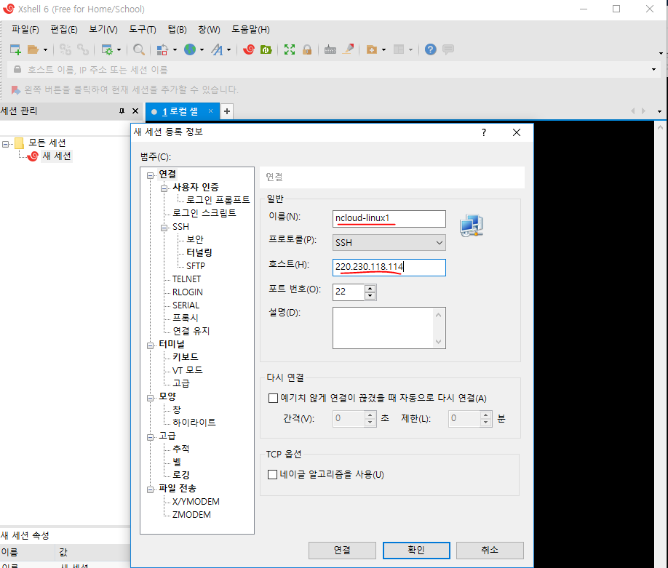Screen dimensions: 668x568
Task: Click the color scheme toolbar icon
Action: click(x=162, y=49)
